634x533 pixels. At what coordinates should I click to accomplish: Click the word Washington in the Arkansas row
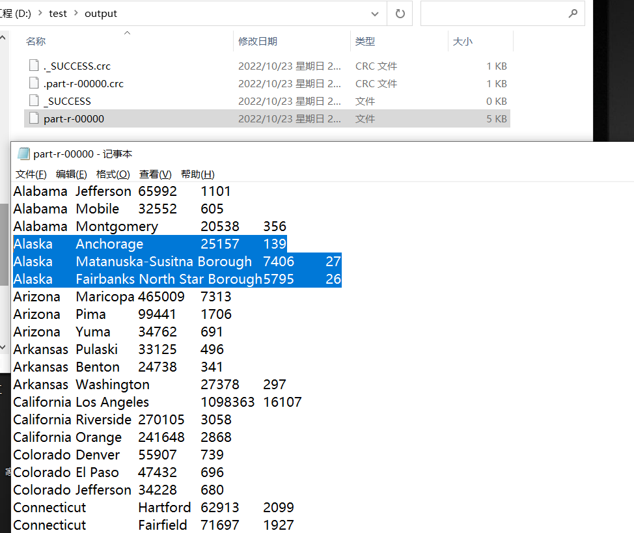tap(113, 385)
